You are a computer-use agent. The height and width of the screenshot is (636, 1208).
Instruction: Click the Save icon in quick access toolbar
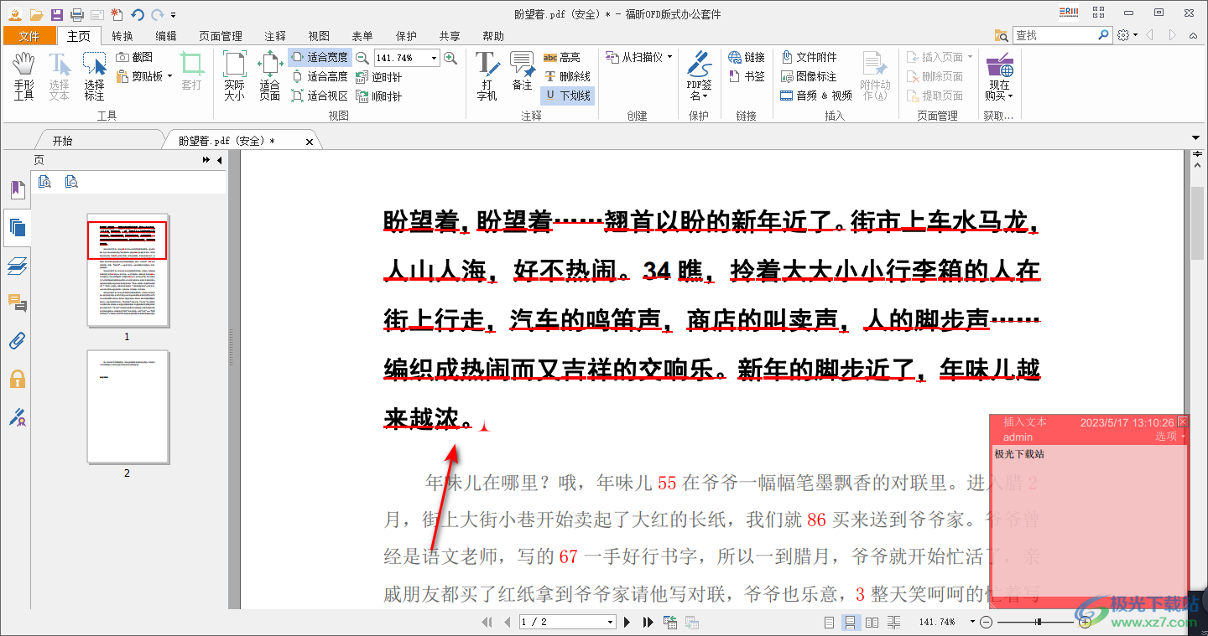pos(57,14)
